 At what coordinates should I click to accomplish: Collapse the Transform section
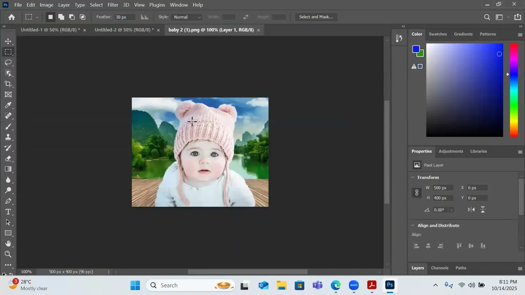(413, 177)
